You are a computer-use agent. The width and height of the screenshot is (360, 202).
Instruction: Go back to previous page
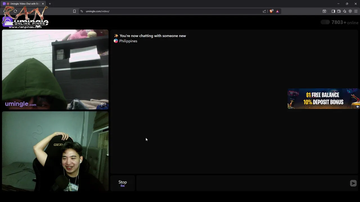[5, 11]
